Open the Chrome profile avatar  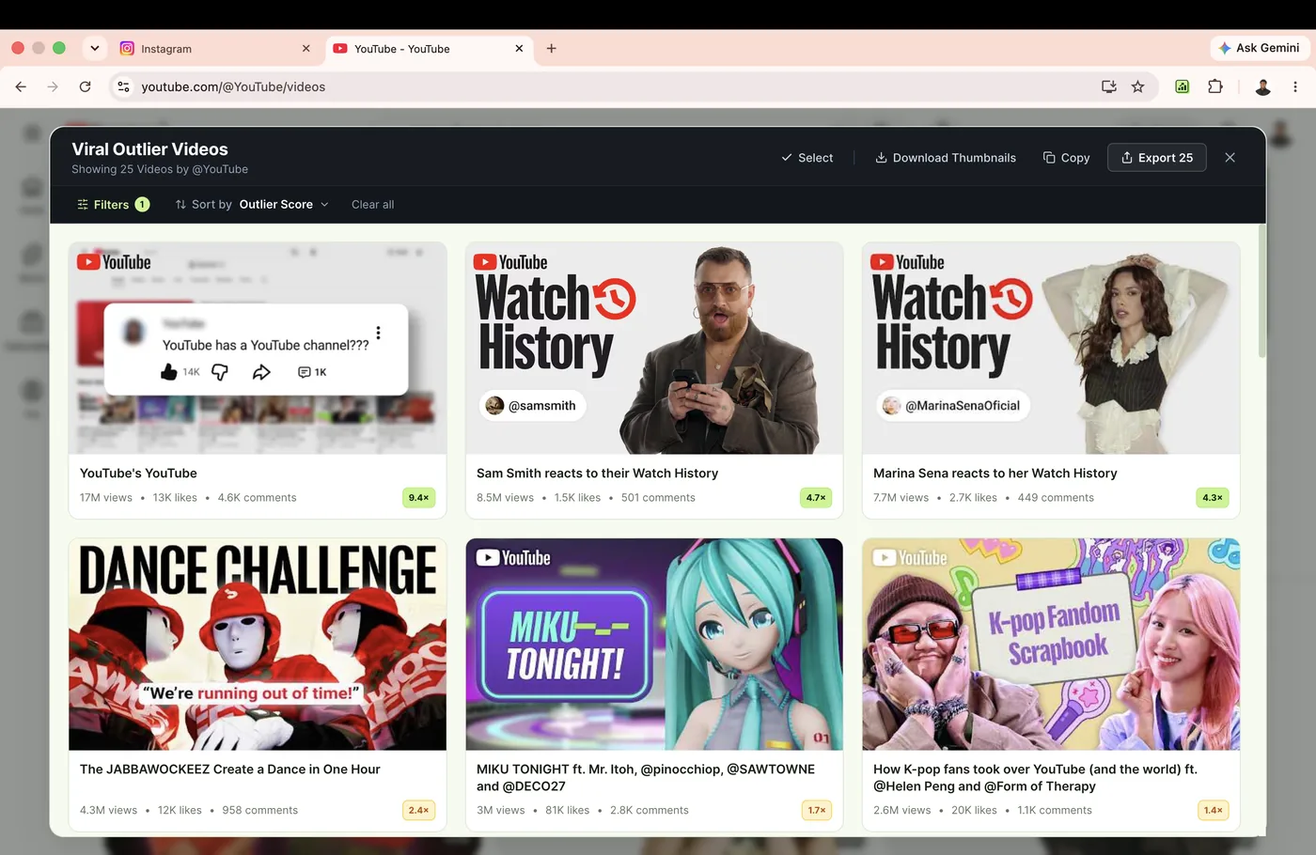click(x=1263, y=86)
